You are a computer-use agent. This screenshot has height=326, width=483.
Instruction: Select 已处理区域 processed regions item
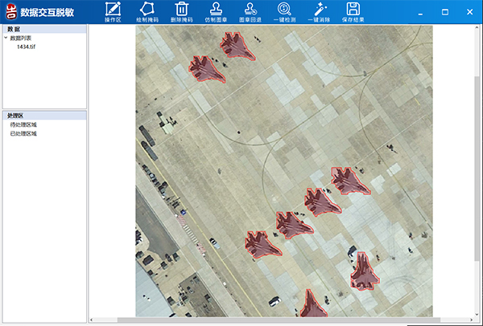[23, 133]
